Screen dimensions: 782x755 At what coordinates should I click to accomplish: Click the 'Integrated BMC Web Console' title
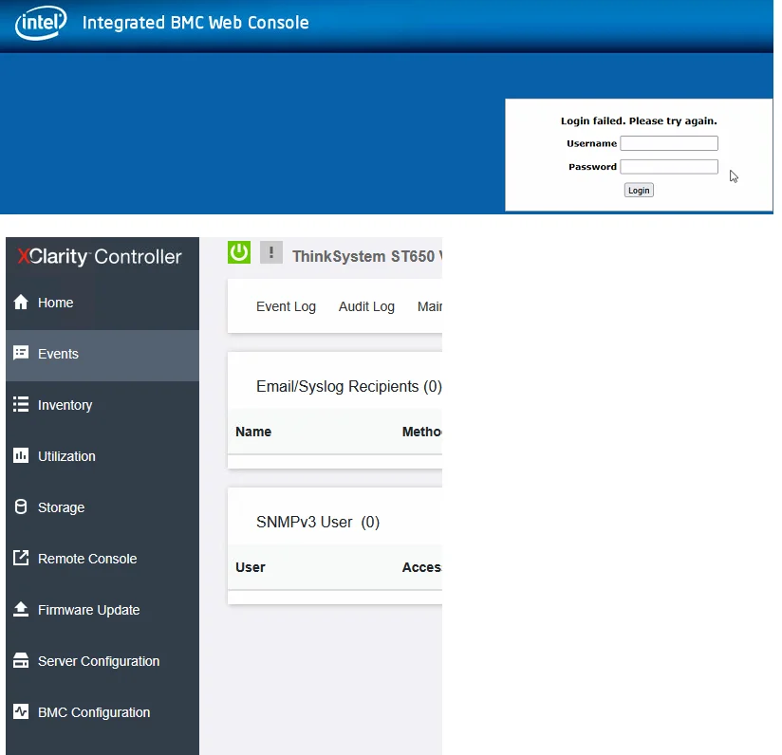click(x=195, y=23)
